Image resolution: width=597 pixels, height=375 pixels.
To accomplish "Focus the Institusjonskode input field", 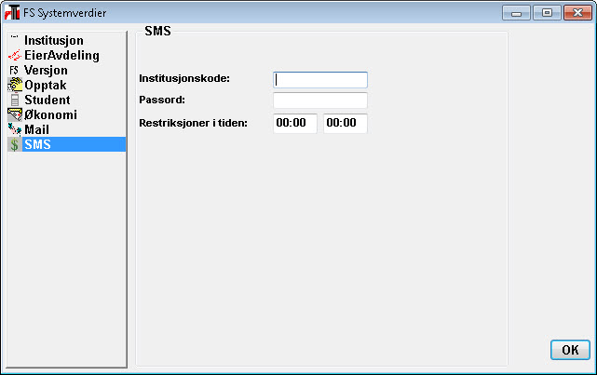I will (x=320, y=80).
